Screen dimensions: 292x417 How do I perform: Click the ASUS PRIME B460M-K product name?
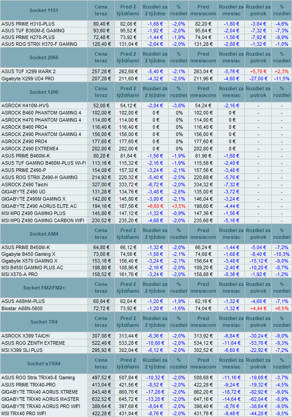(x=26, y=156)
